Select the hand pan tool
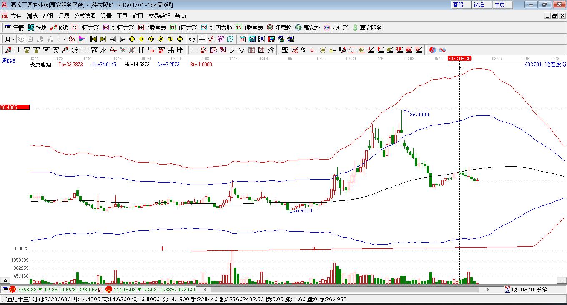 coord(192,39)
